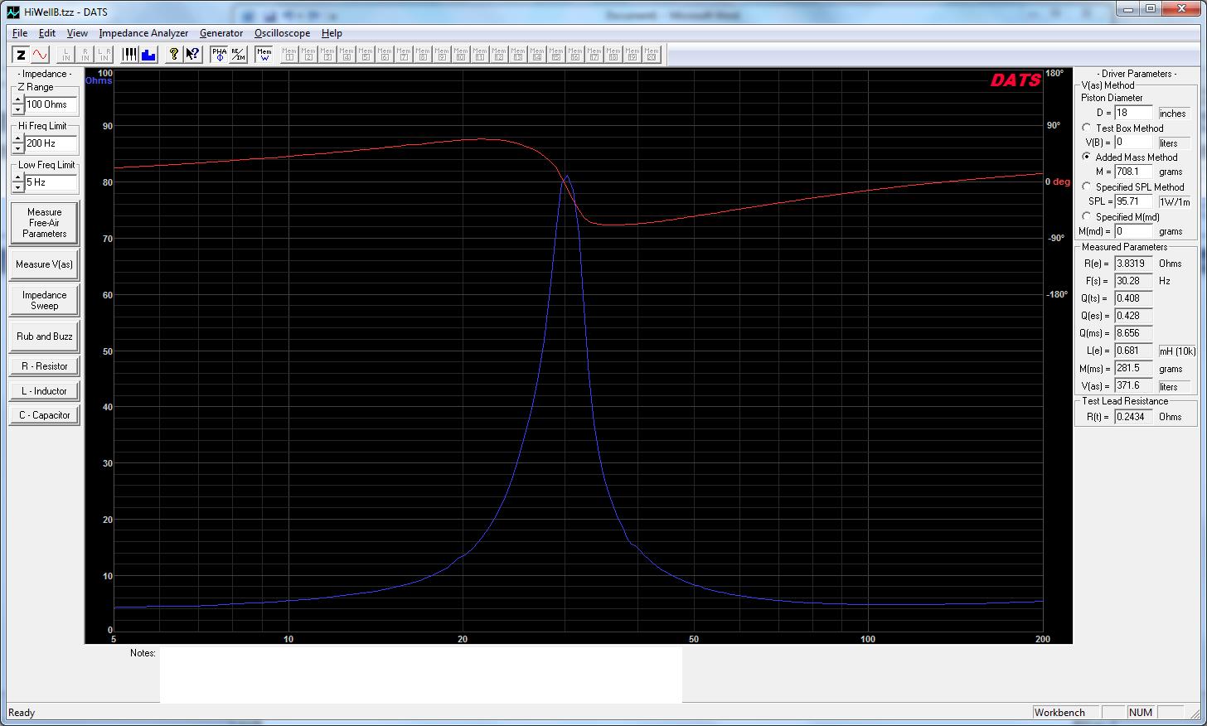Open the Impedance Analyzer menu
Screen dimensions: 1207x726
pos(144,33)
